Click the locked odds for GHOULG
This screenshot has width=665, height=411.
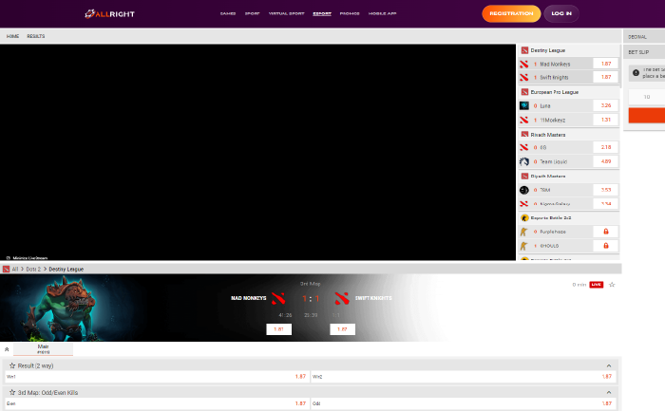click(606, 245)
